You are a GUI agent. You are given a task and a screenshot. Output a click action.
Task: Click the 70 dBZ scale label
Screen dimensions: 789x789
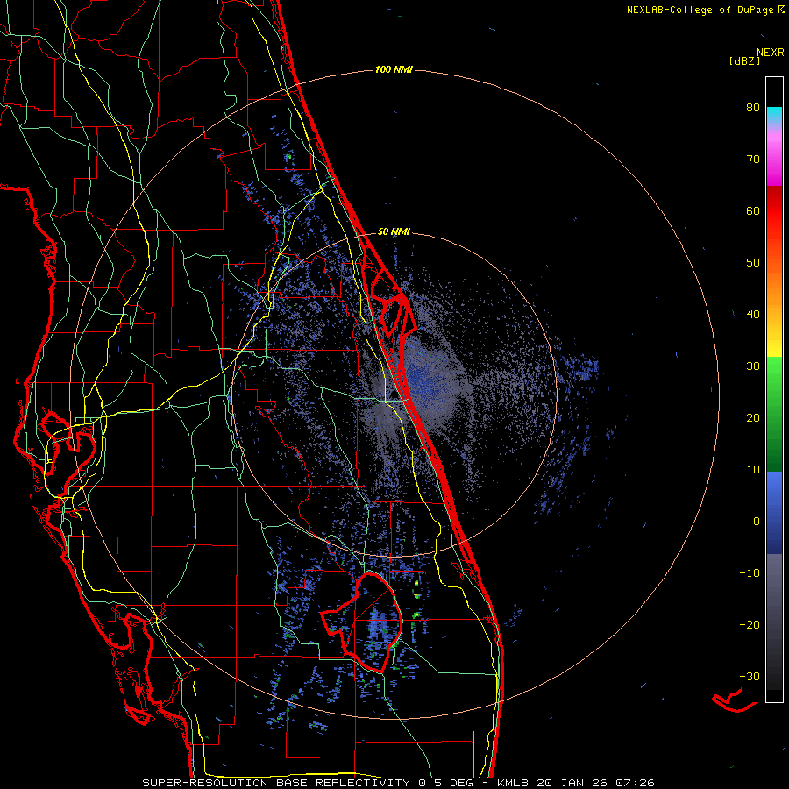pos(753,160)
